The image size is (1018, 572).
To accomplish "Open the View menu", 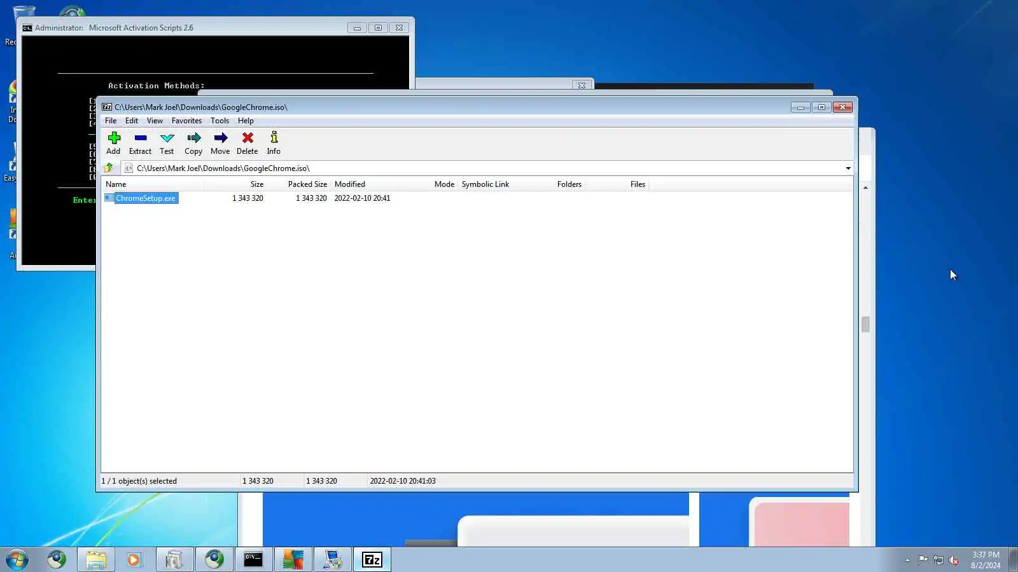I will point(155,121).
